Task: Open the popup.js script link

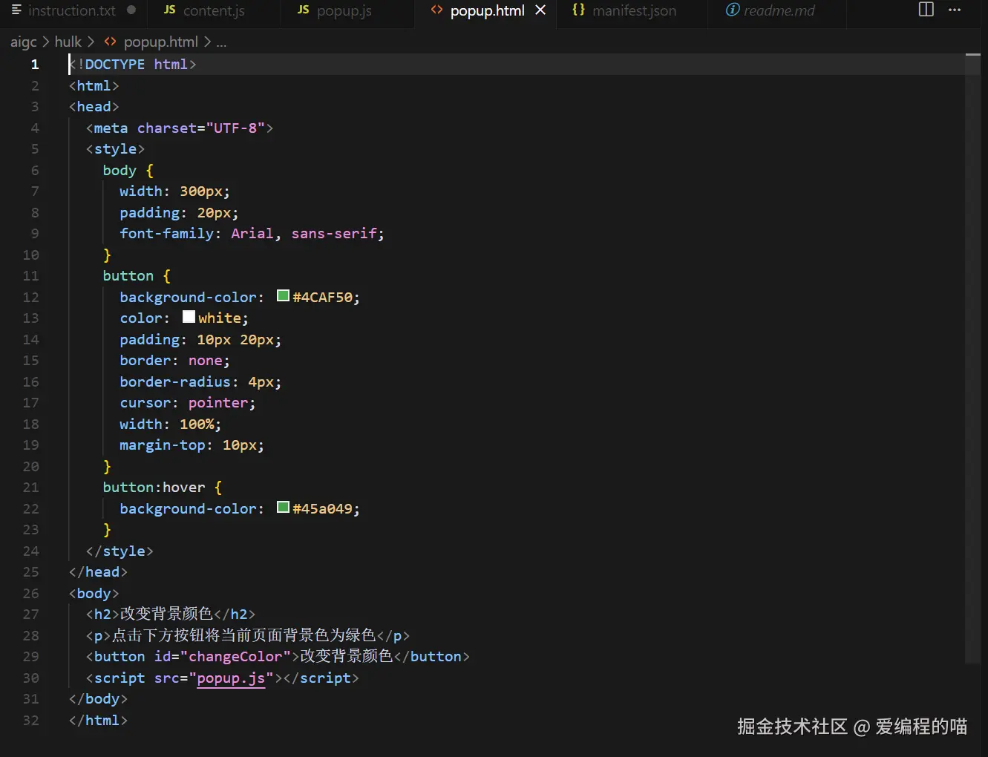Action: [231, 678]
